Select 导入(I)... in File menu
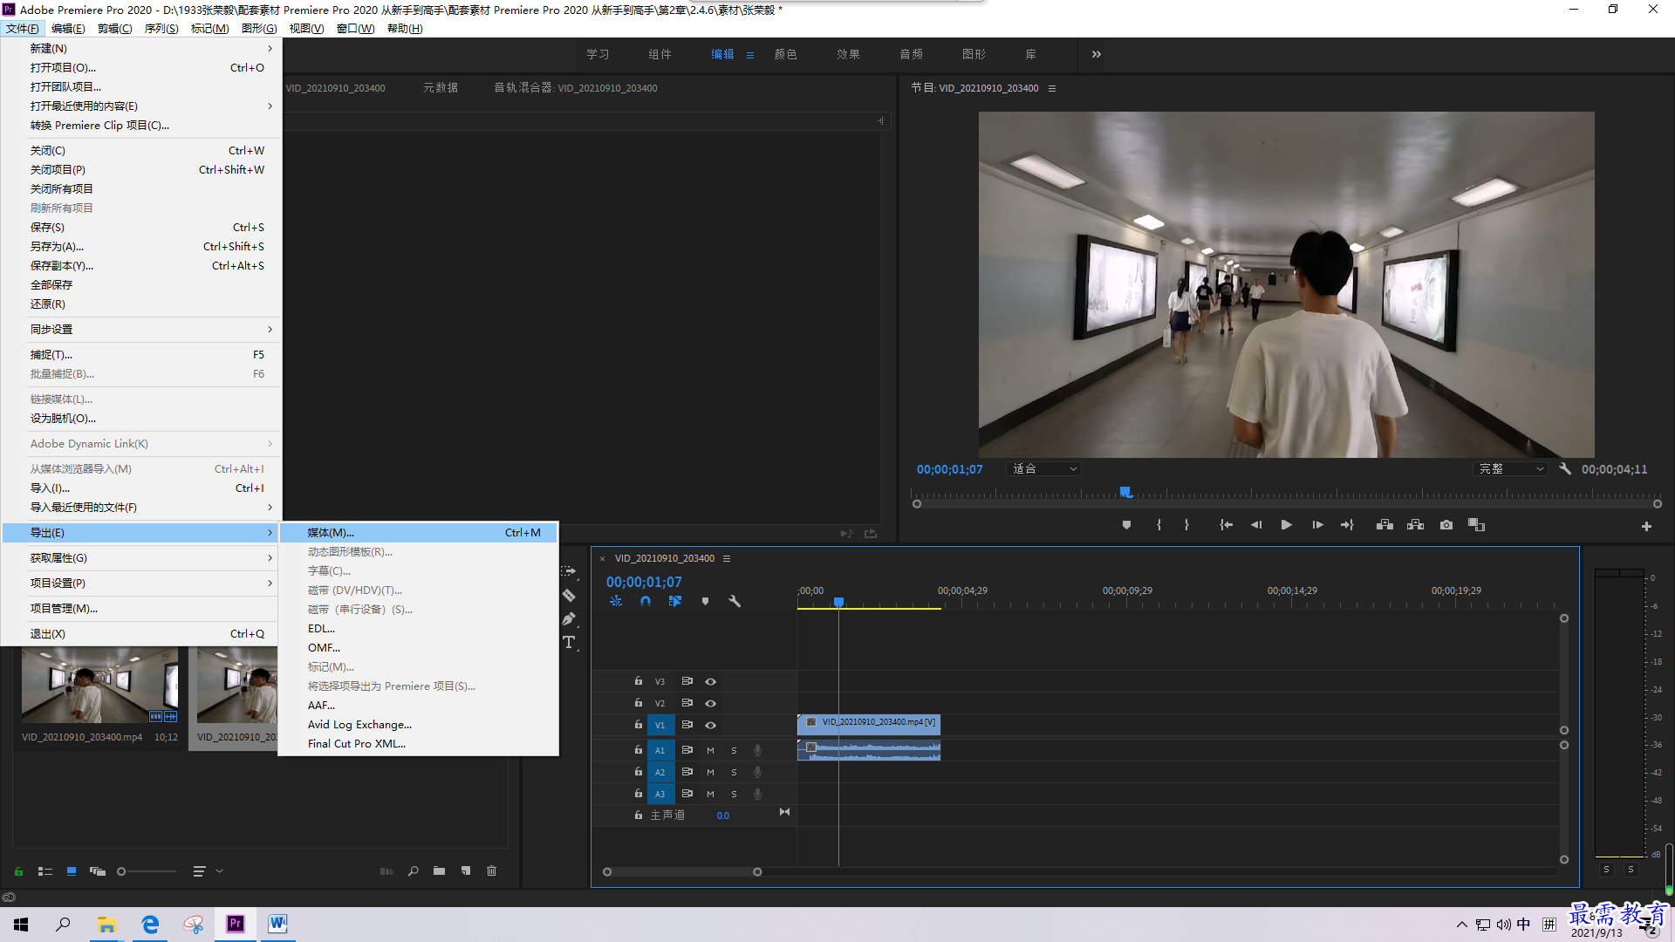This screenshot has height=942, width=1675. click(x=141, y=488)
